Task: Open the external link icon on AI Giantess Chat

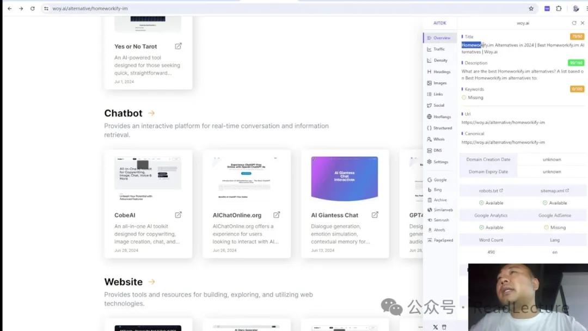Action: pos(375,215)
